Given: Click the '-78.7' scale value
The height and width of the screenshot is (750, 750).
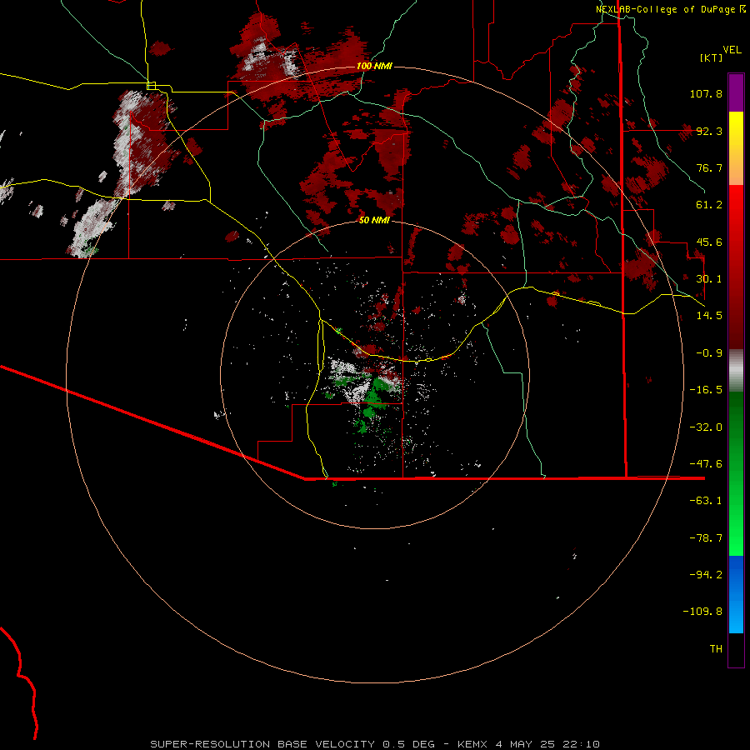Looking at the screenshot, I should (706, 538).
